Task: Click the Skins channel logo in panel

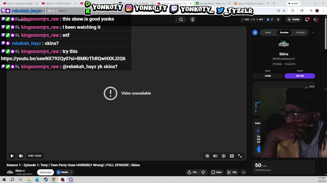Action: click(x=284, y=44)
